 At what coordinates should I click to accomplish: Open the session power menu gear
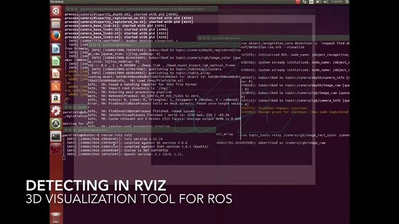(x=347, y=2)
